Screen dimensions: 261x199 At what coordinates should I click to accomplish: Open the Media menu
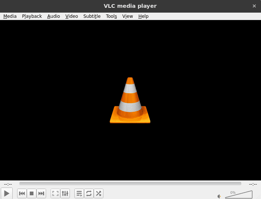pyautogui.click(x=10, y=16)
